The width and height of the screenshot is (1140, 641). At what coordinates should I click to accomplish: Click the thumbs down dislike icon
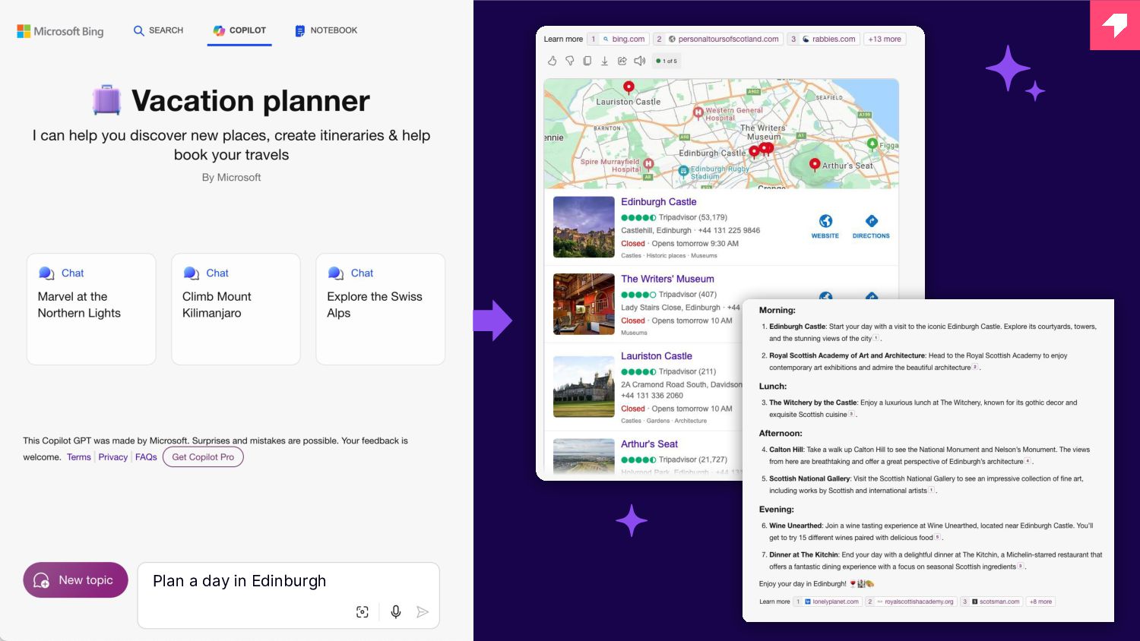[569, 61]
